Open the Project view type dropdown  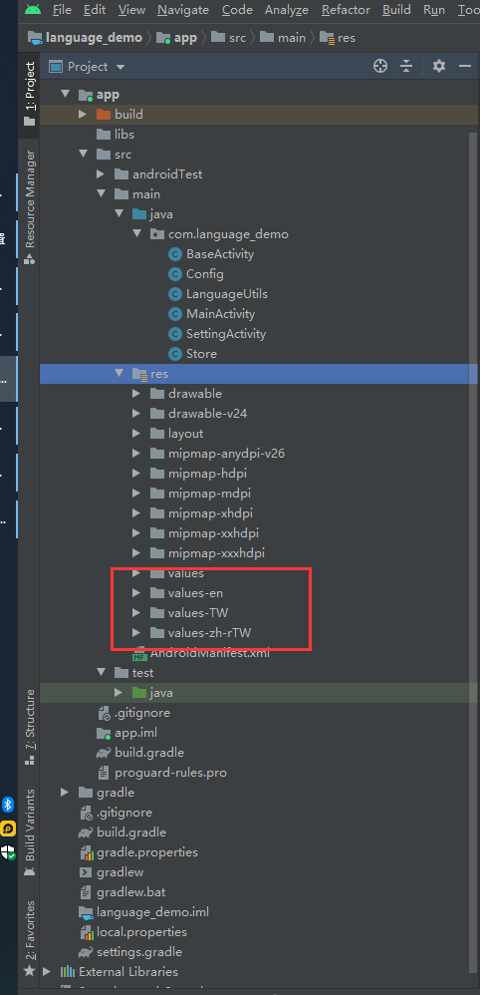coord(88,67)
